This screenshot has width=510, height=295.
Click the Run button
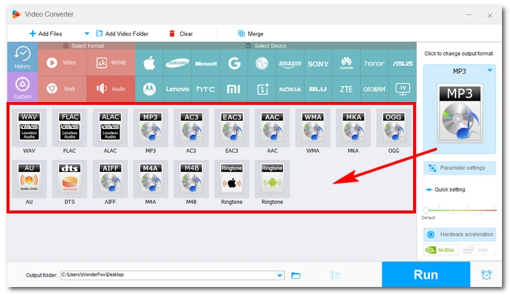[x=425, y=275]
